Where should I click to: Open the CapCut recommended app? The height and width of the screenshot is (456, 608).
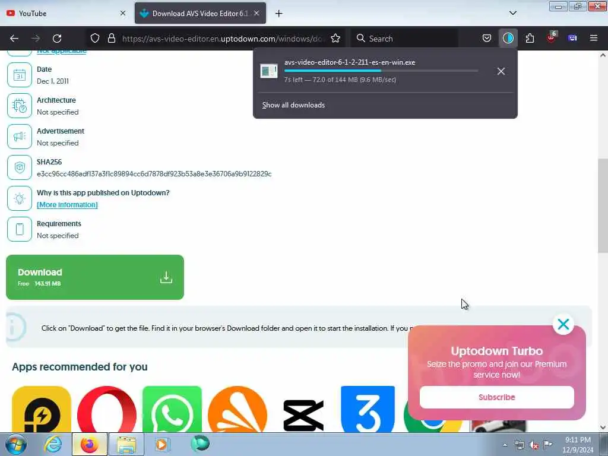[303, 415]
